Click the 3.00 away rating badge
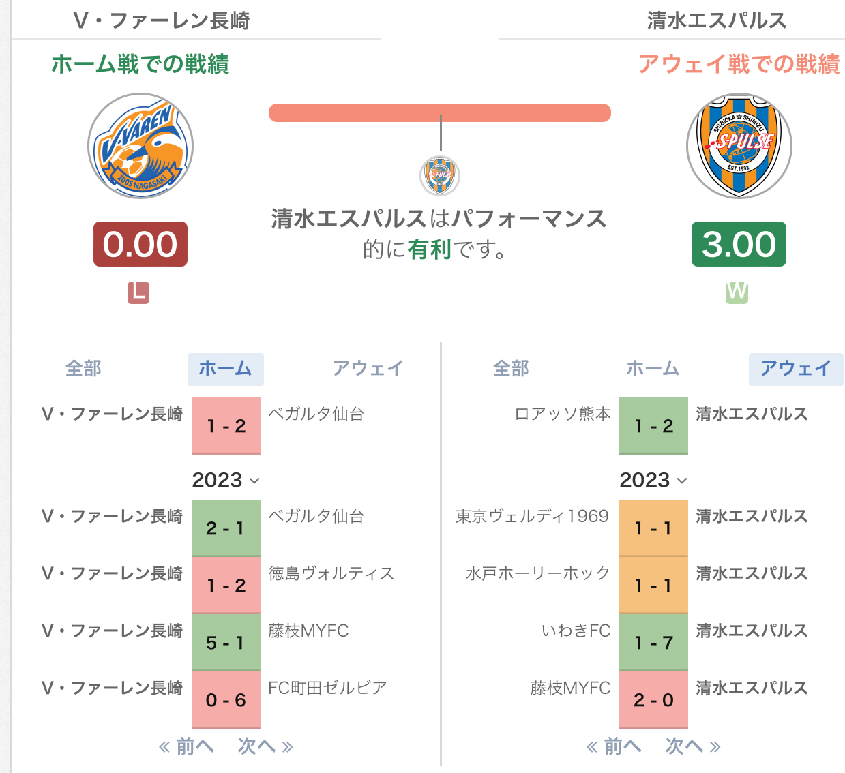The image size is (845, 773). 739,244
